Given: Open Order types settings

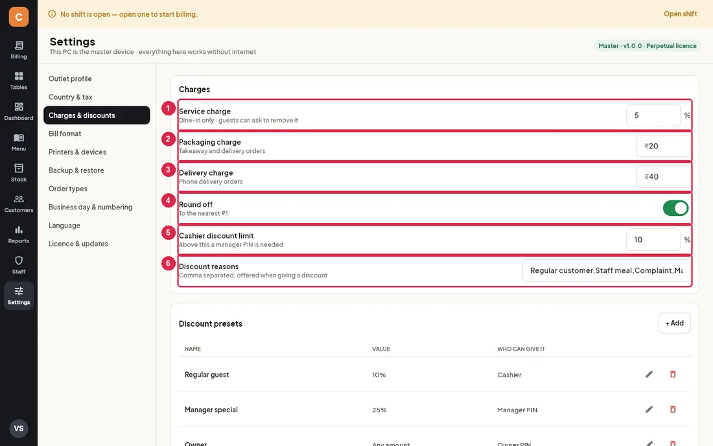Looking at the screenshot, I should [97, 189].
